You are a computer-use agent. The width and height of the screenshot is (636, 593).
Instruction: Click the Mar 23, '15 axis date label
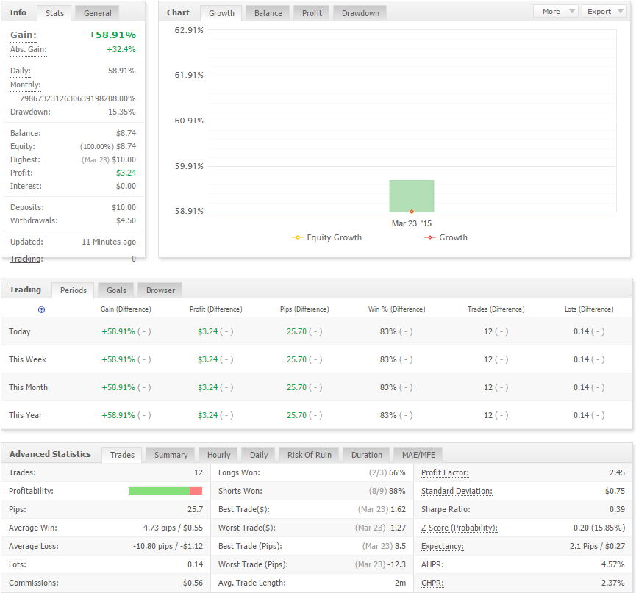[412, 223]
